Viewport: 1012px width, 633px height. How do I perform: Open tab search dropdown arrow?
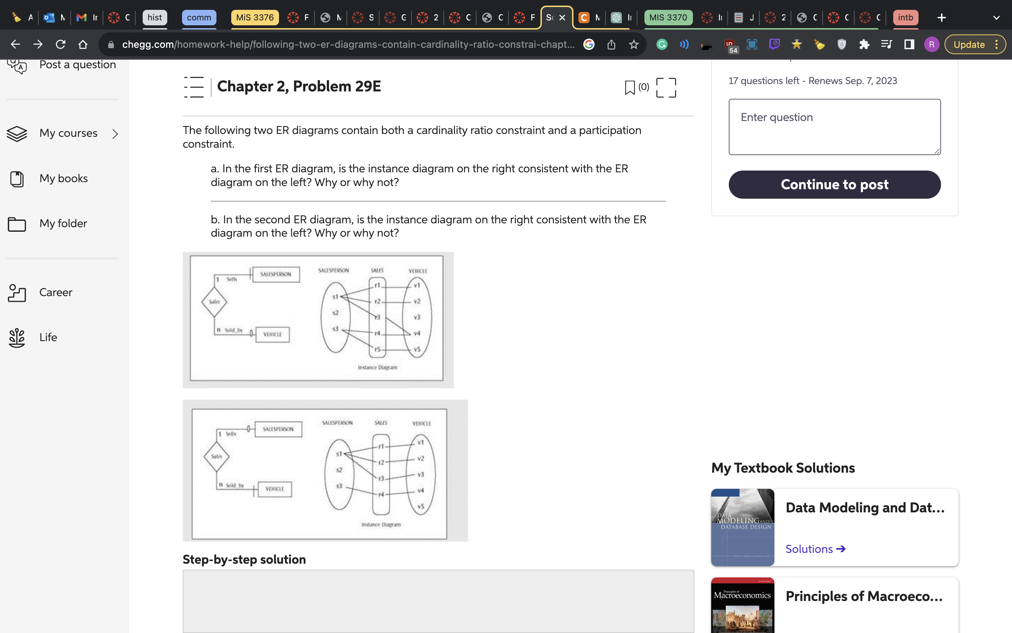pyautogui.click(x=996, y=18)
